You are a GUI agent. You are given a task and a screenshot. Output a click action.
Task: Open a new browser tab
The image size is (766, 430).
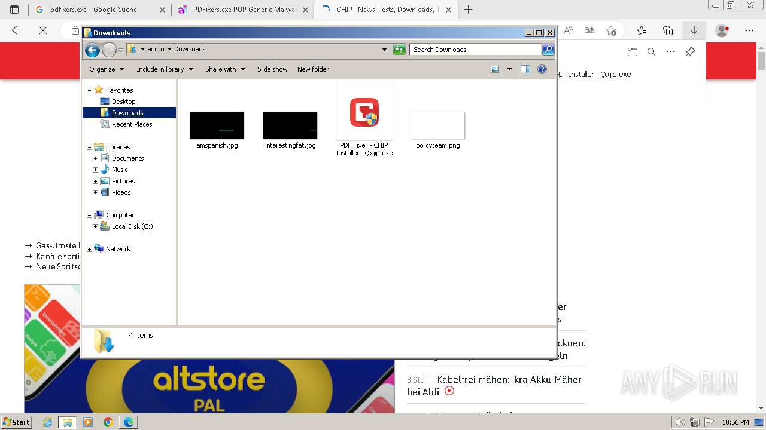tap(468, 10)
